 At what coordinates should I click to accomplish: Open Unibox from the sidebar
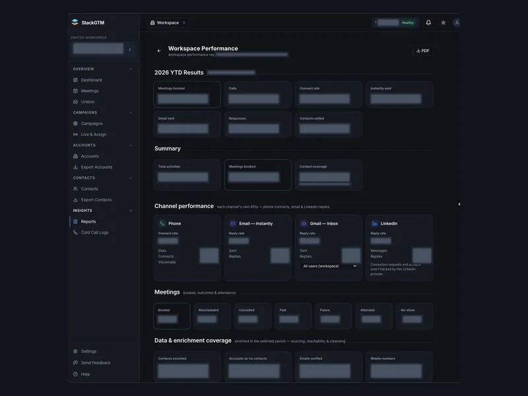(x=88, y=102)
